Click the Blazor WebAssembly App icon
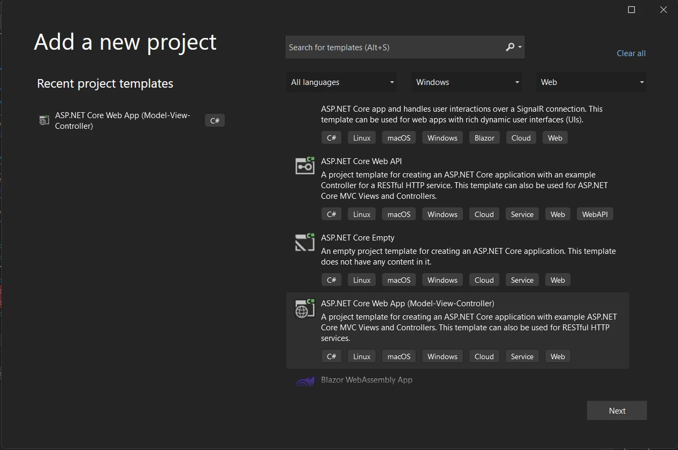 [x=304, y=382]
